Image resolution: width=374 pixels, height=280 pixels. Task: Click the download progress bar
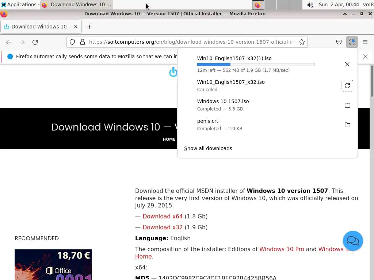click(256, 65)
